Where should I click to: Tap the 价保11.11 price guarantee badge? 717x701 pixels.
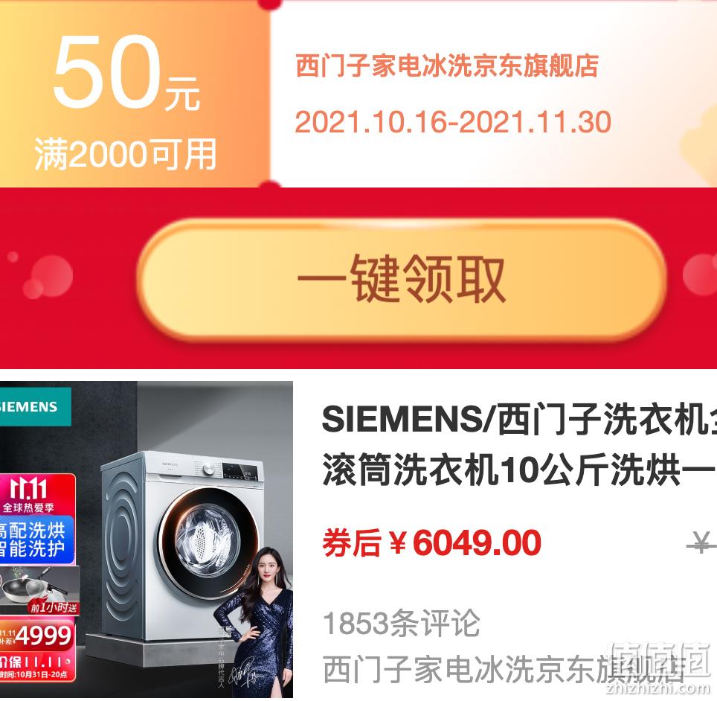[36, 662]
